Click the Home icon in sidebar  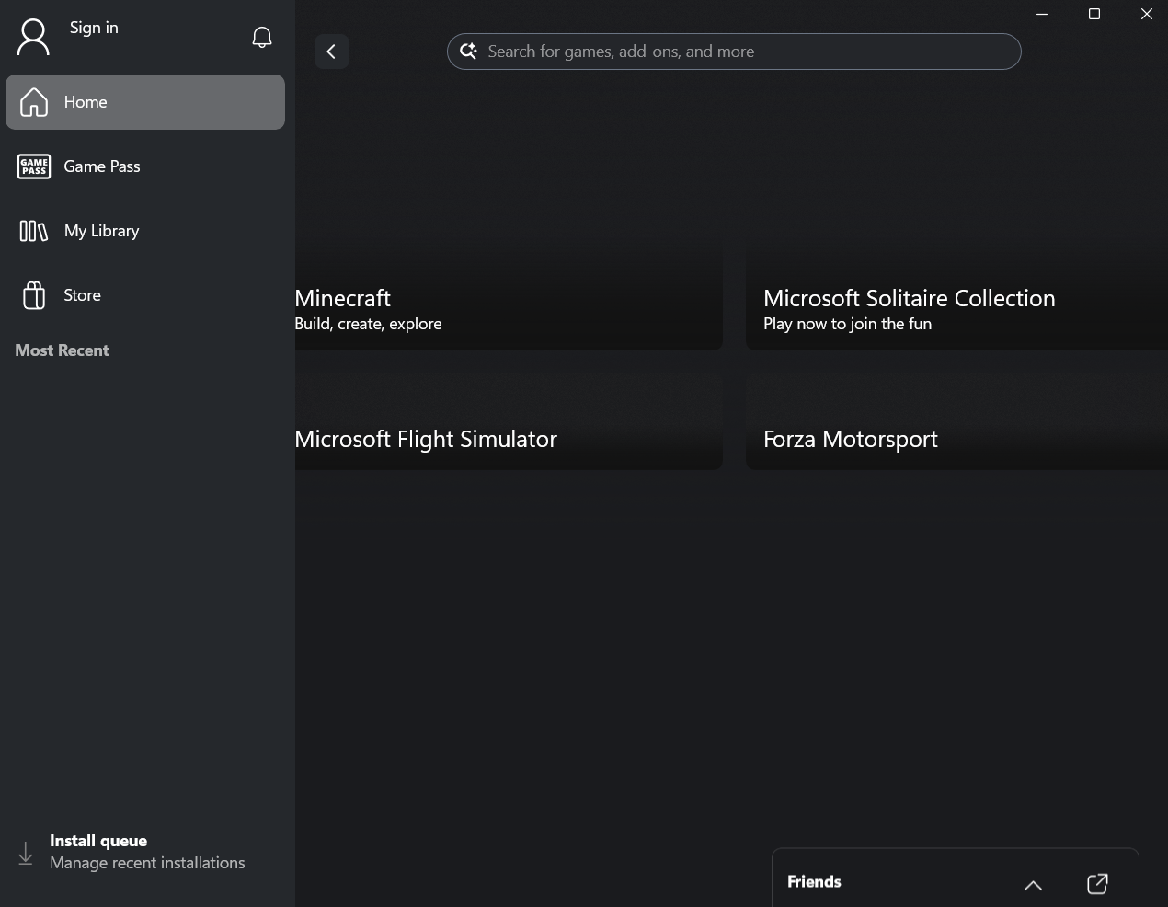(33, 102)
